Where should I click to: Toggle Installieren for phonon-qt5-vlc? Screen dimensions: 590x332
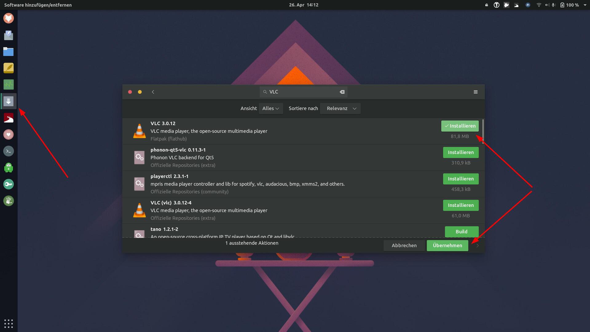(x=460, y=152)
